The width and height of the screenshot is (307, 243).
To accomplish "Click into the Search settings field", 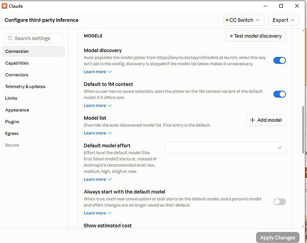I will coord(33,38).
